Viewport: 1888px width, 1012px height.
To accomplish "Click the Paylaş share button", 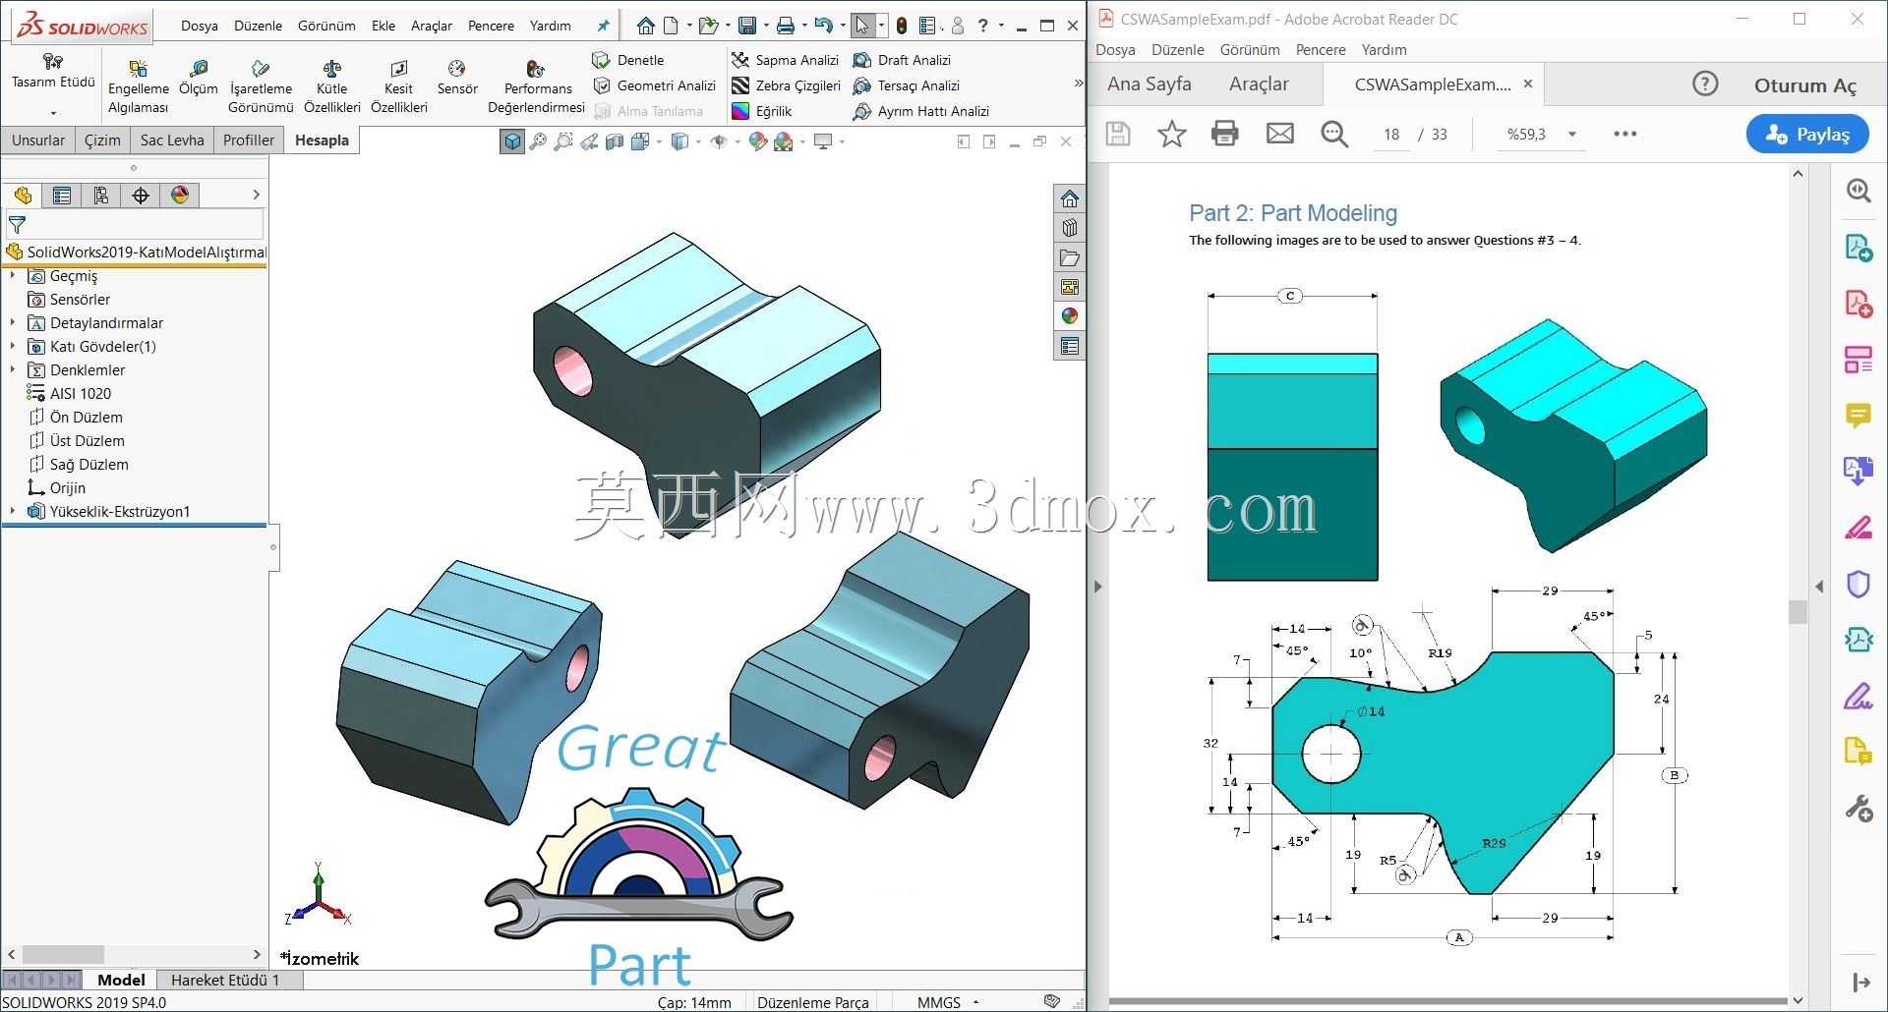I will 1807,135.
